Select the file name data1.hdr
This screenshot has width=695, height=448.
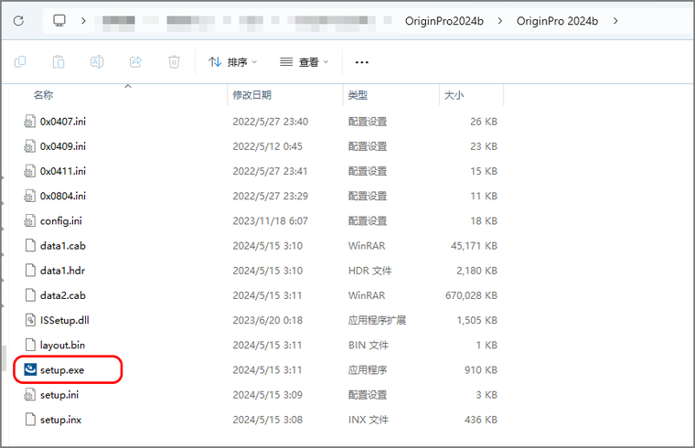click(x=62, y=271)
